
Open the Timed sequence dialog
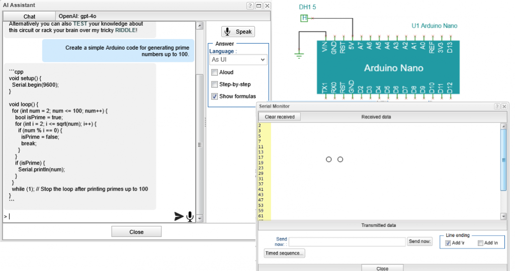[x=285, y=253]
